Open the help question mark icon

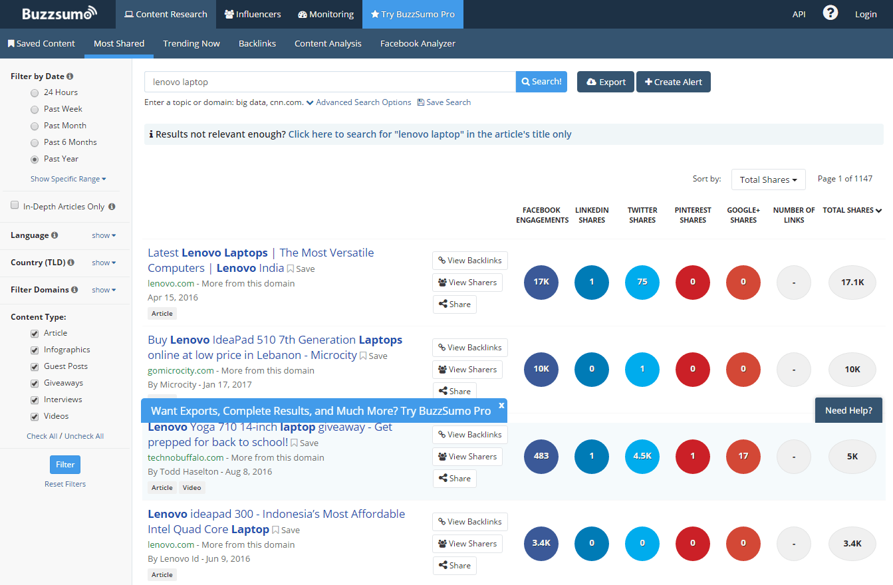[x=830, y=13]
